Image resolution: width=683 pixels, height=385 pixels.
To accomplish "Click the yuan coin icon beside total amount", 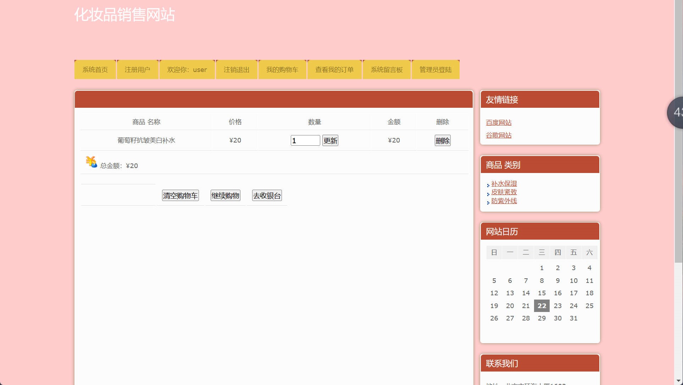I will tap(91, 162).
